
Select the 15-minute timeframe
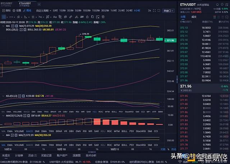coord(96,10)
